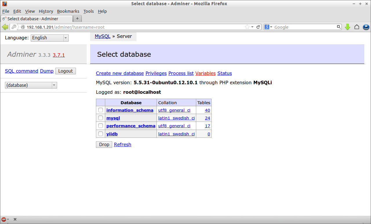Click the Refresh link below the table
This screenshot has width=371, height=224.
click(123, 144)
